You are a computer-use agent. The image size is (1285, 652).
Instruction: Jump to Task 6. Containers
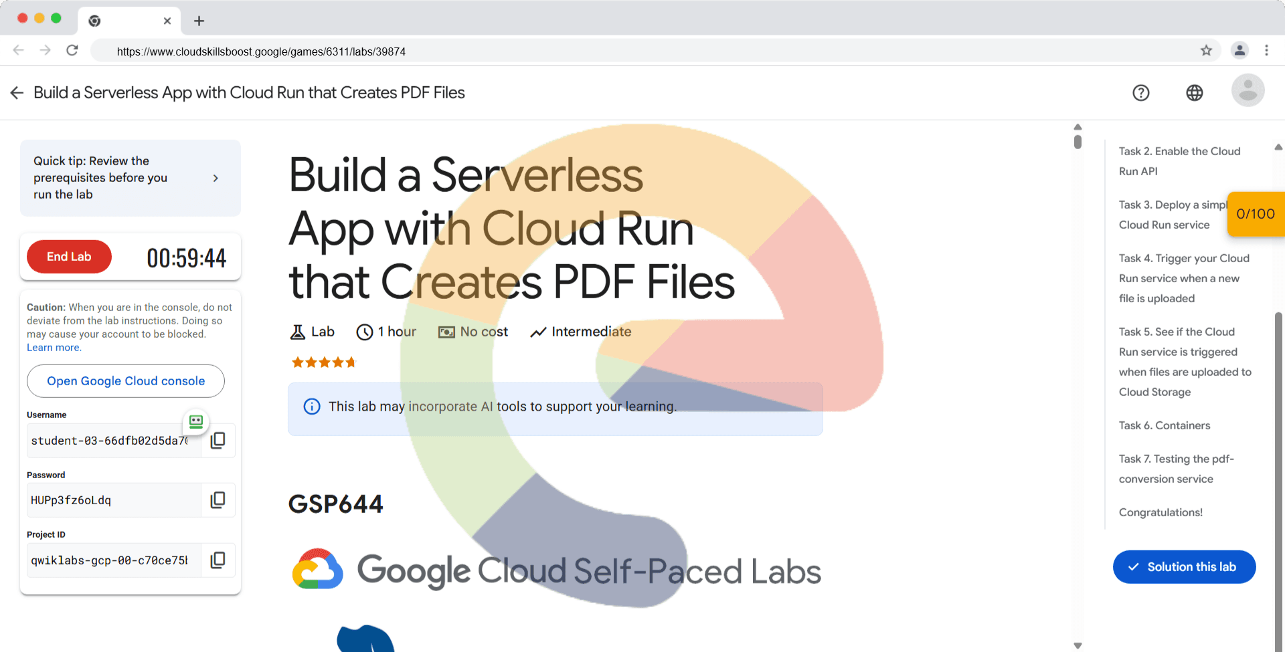(1164, 425)
